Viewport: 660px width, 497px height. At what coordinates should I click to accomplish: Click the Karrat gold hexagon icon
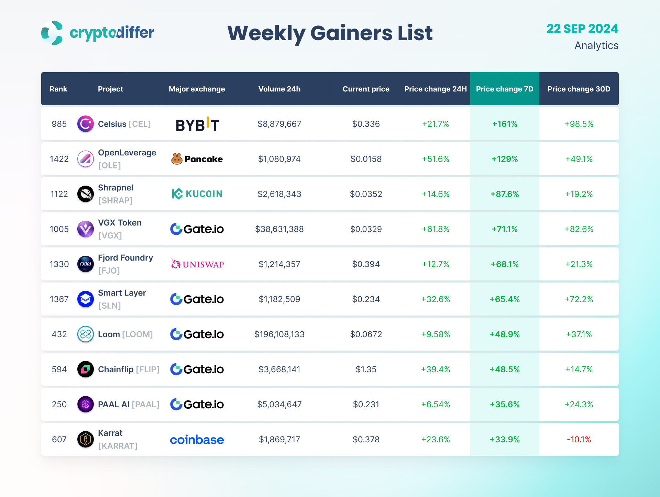(86, 439)
